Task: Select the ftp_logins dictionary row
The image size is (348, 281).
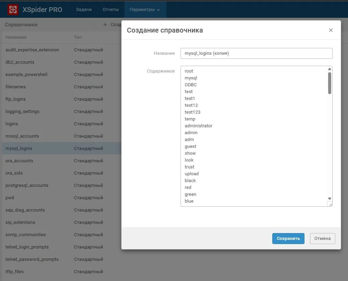Action: [x=62, y=99]
